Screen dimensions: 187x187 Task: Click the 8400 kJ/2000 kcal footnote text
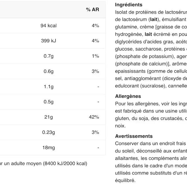coord(65,163)
